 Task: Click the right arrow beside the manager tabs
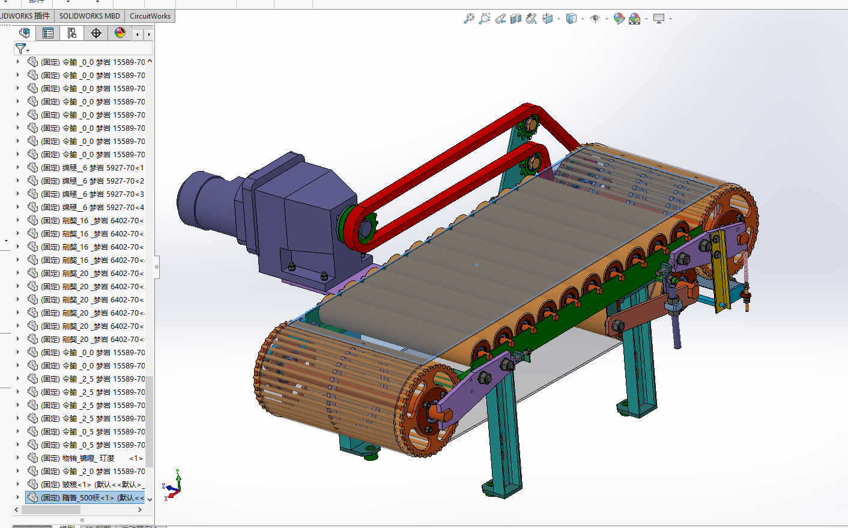[x=149, y=34]
